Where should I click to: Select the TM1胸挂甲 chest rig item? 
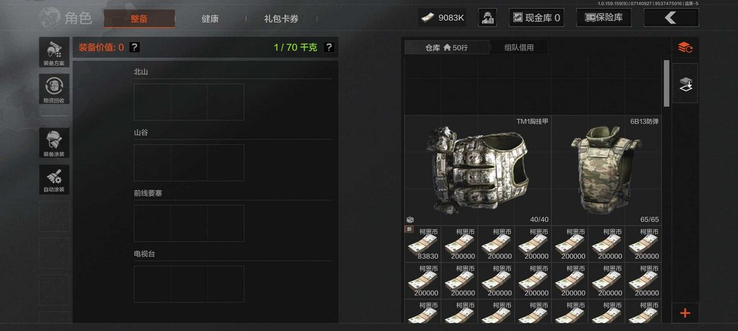tap(478, 170)
